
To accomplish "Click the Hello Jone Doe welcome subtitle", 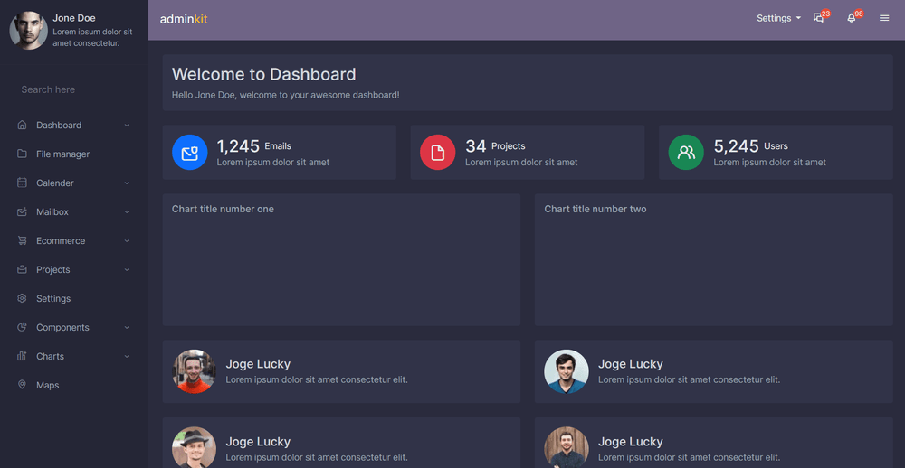I will [286, 95].
